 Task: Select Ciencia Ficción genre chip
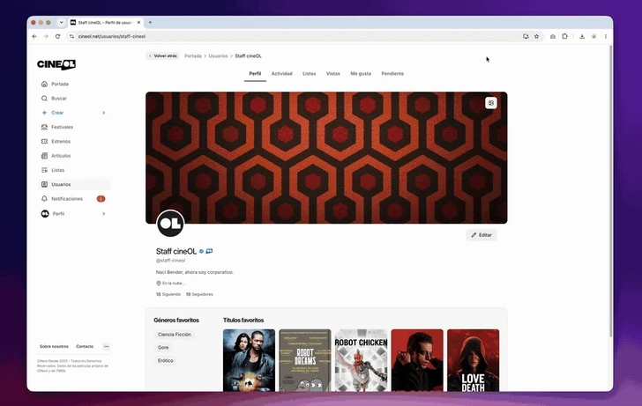[175, 335]
